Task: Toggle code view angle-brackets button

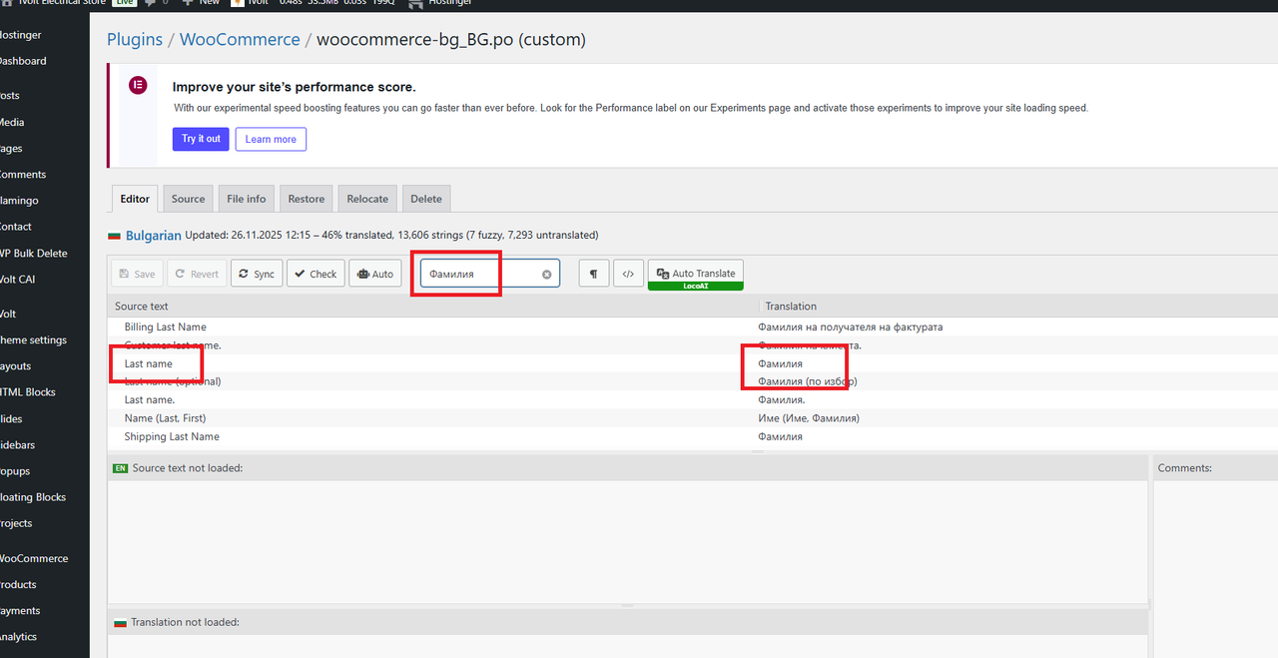Action: (628, 274)
